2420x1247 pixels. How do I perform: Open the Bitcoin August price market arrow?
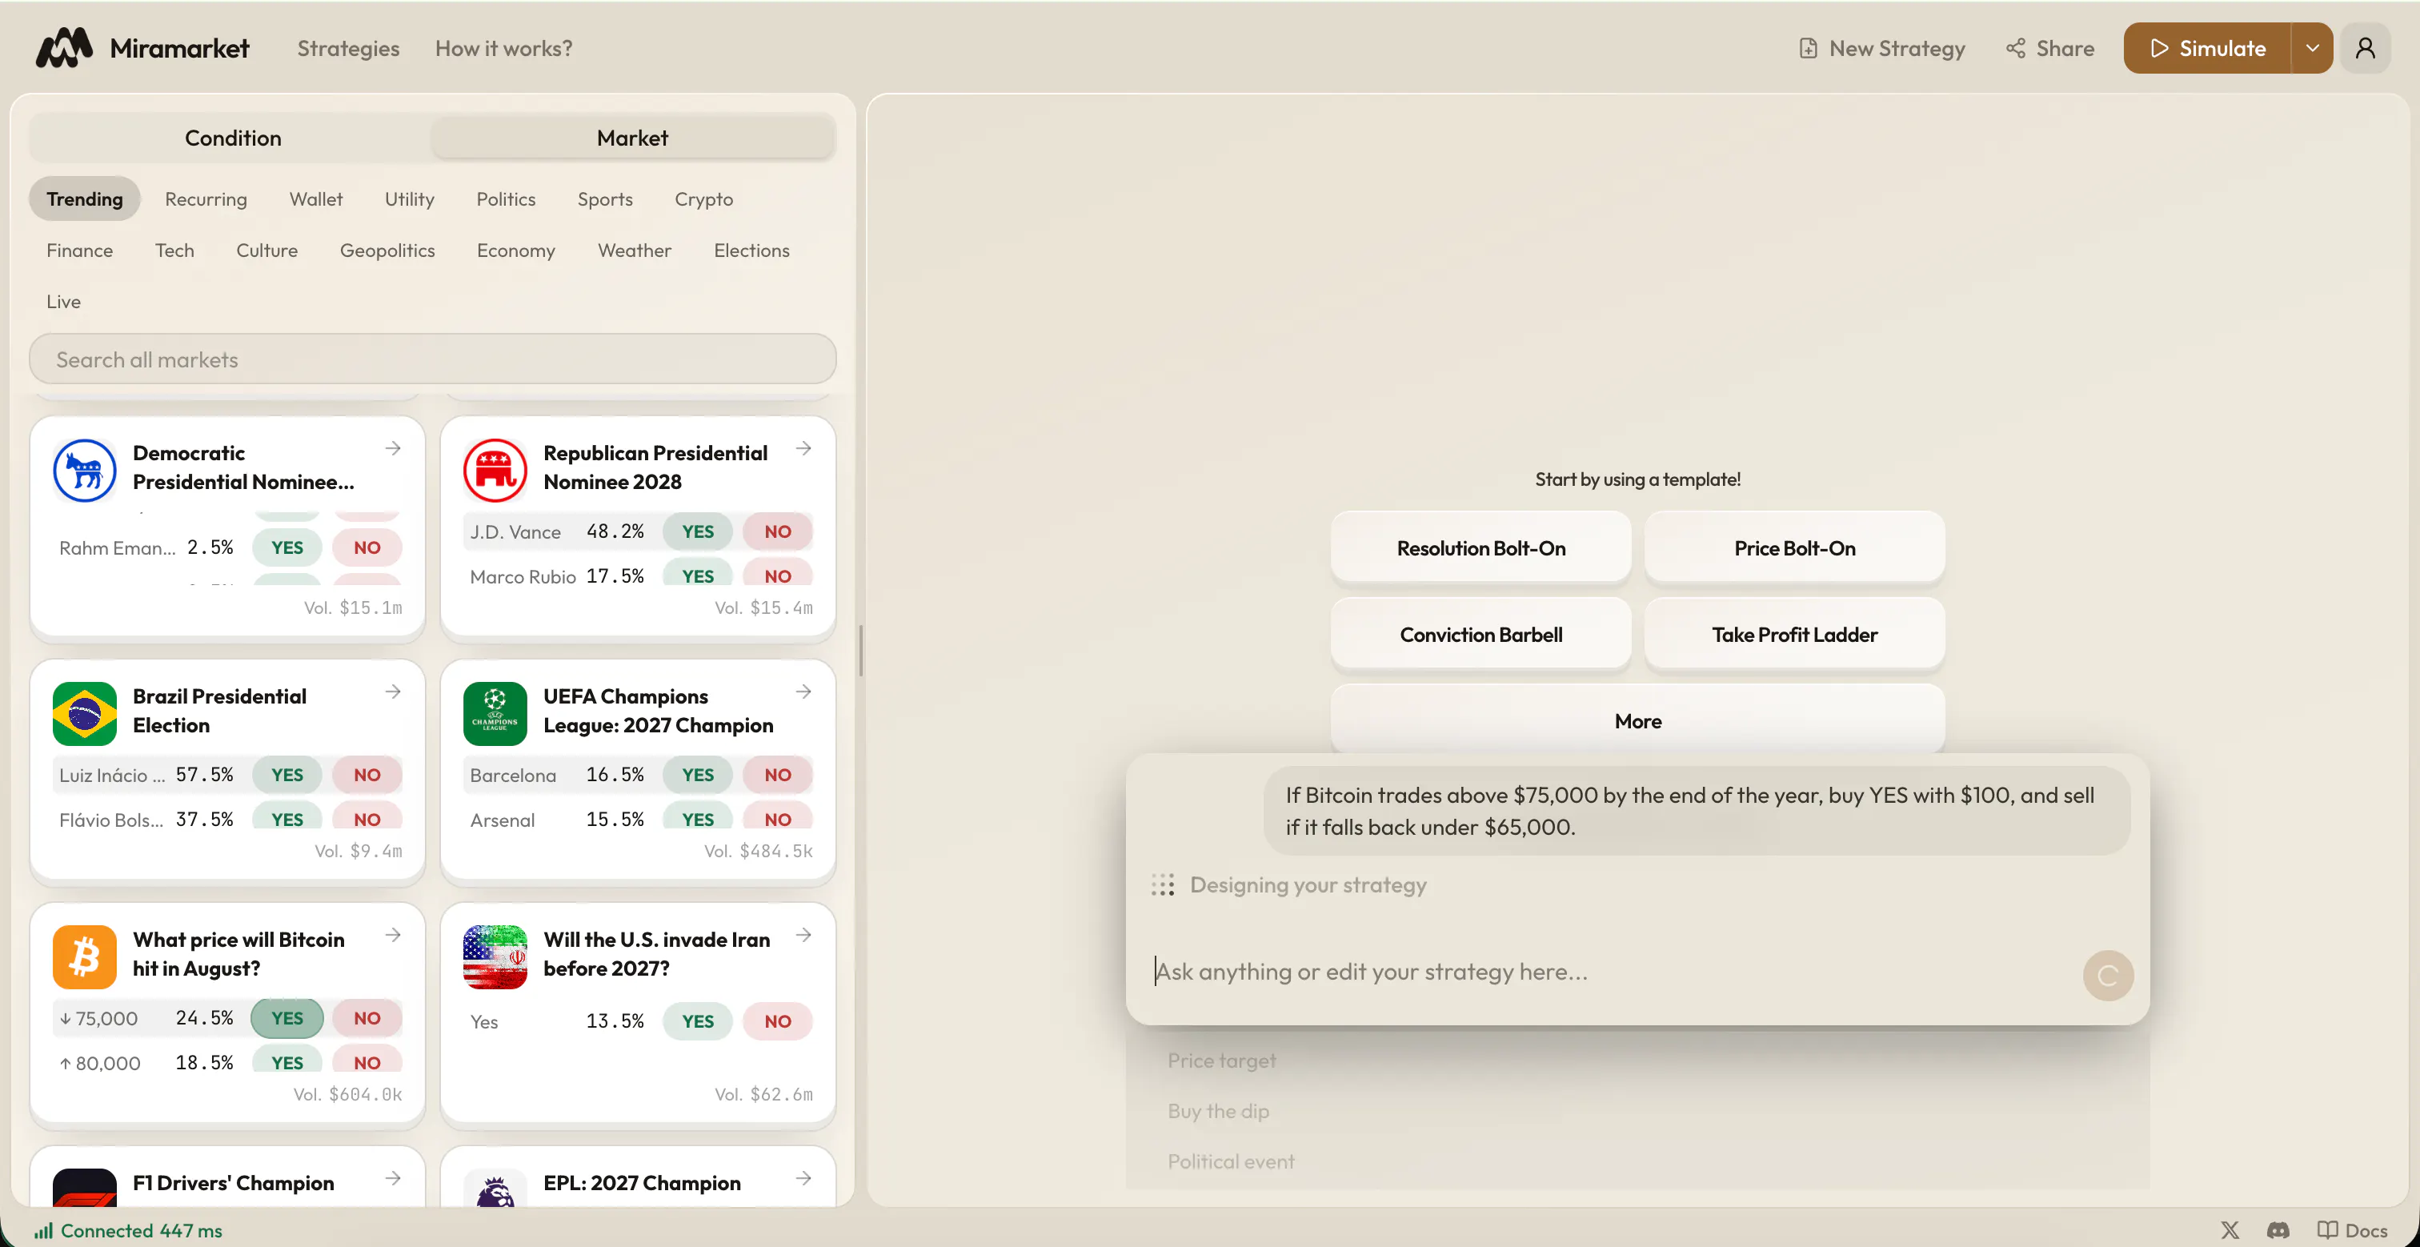(x=394, y=936)
